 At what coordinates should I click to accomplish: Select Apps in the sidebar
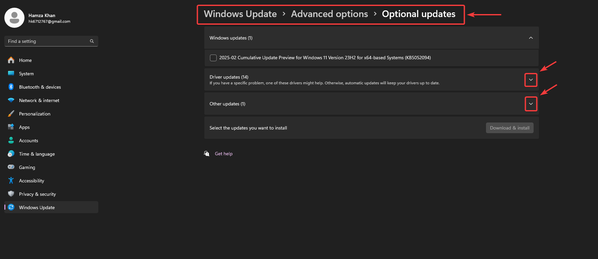[x=24, y=127]
